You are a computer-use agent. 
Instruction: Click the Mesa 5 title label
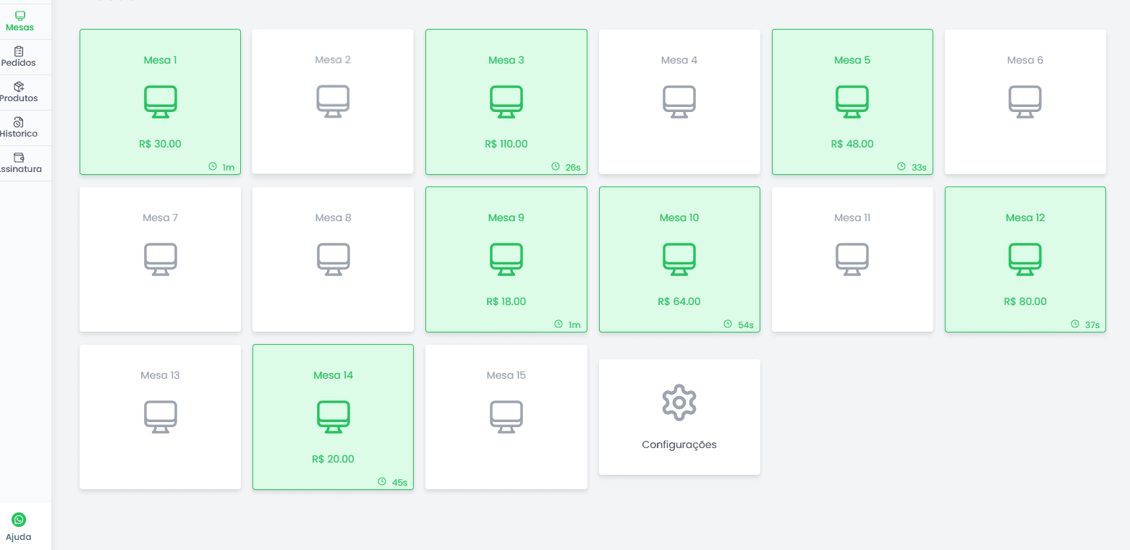pyautogui.click(x=851, y=60)
